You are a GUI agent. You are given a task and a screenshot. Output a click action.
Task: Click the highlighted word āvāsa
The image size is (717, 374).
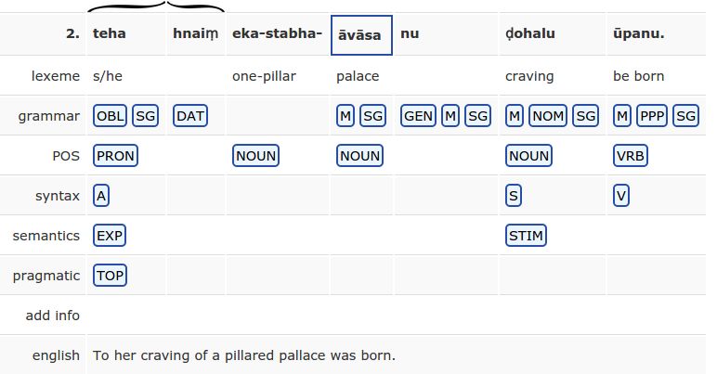pyautogui.click(x=361, y=35)
